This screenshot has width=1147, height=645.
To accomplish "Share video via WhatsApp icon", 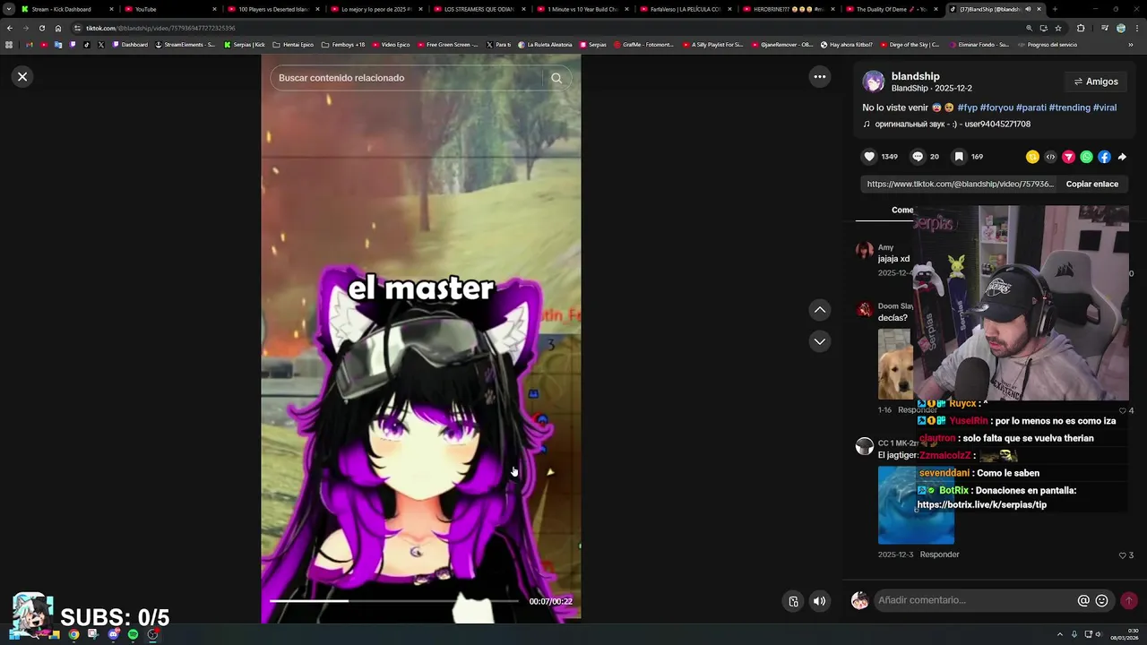I will pyautogui.click(x=1086, y=157).
